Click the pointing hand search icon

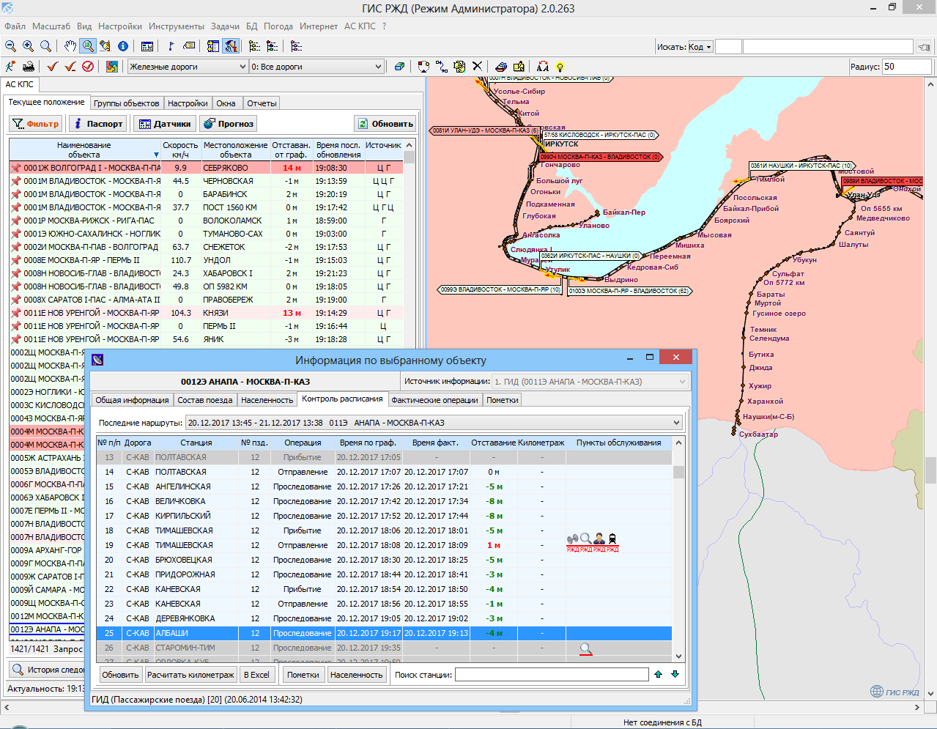[925, 47]
